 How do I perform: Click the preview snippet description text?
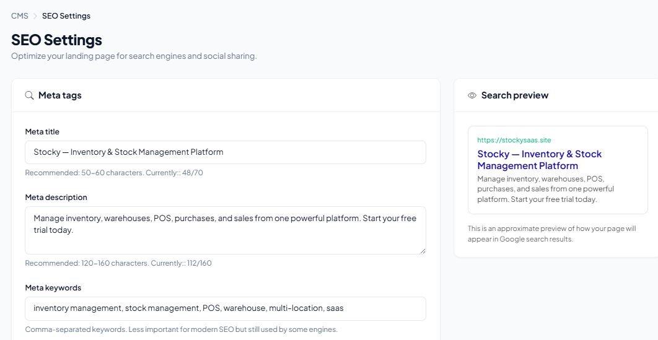545,189
